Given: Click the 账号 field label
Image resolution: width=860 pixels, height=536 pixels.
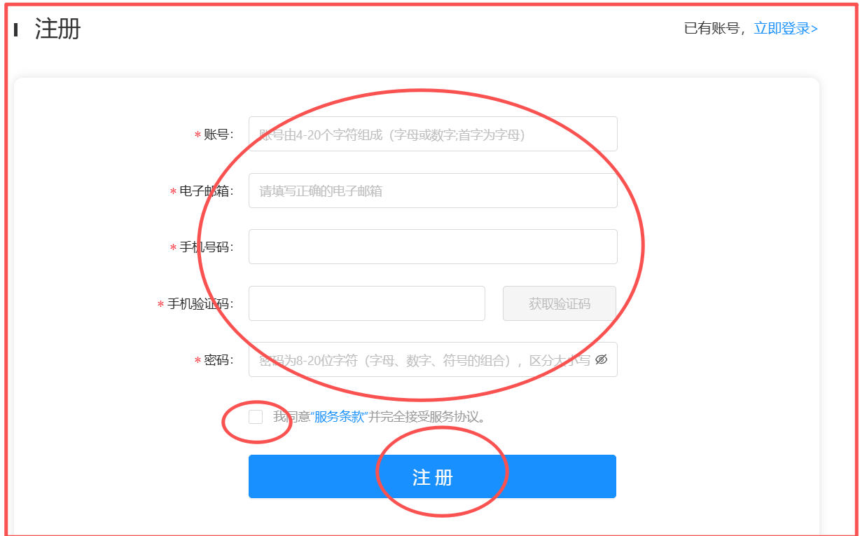Looking at the screenshot, I should click(x=218, y=135).
